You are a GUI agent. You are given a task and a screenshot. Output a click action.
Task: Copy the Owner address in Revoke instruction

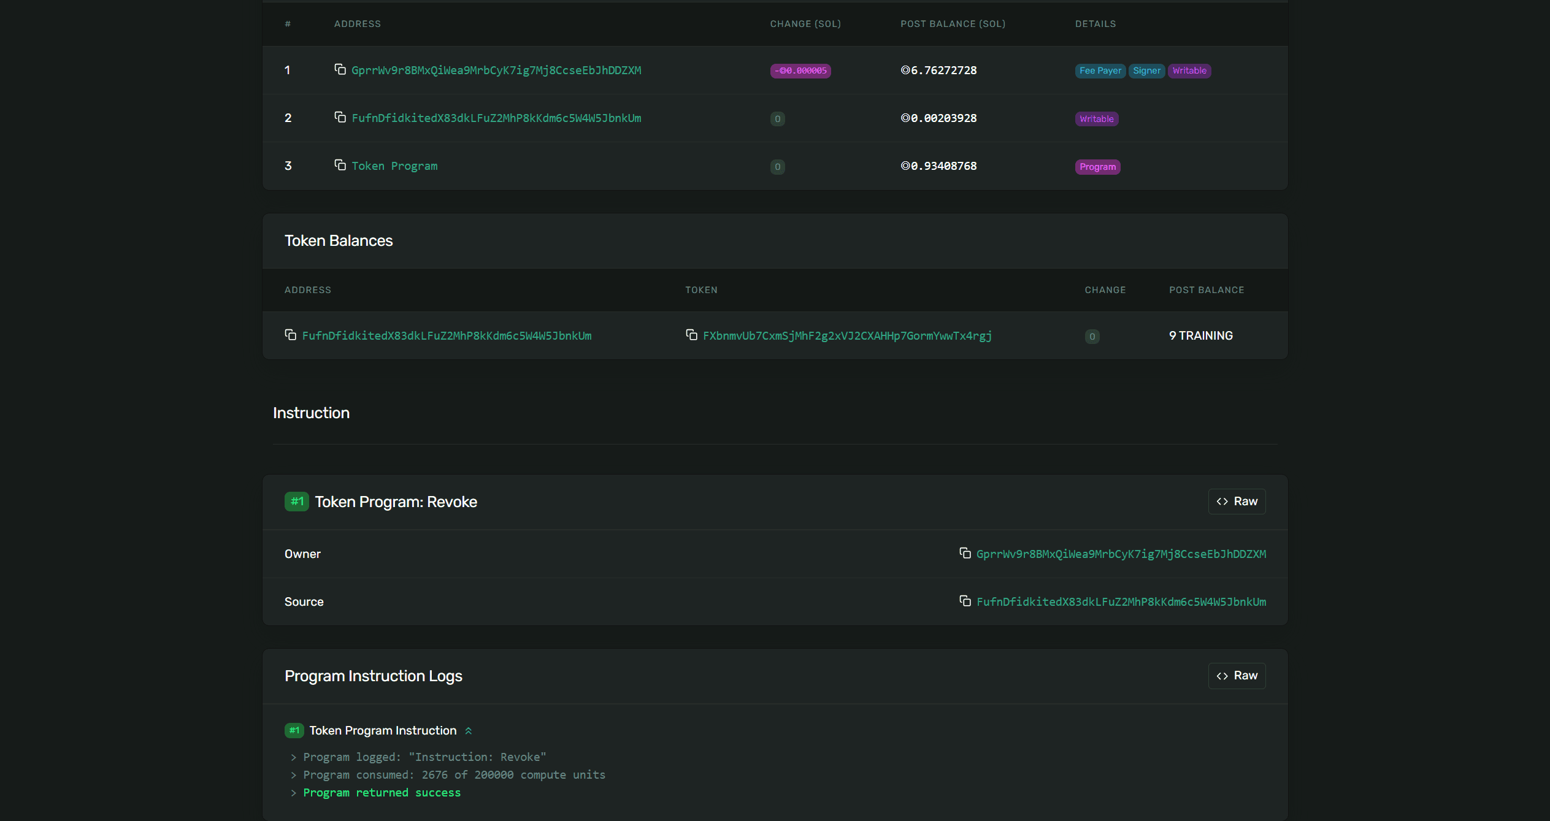(965, 553)
